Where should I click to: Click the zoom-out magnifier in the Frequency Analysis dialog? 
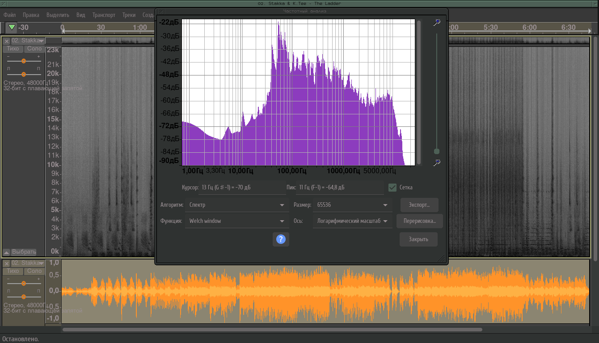tap(437, 163)
